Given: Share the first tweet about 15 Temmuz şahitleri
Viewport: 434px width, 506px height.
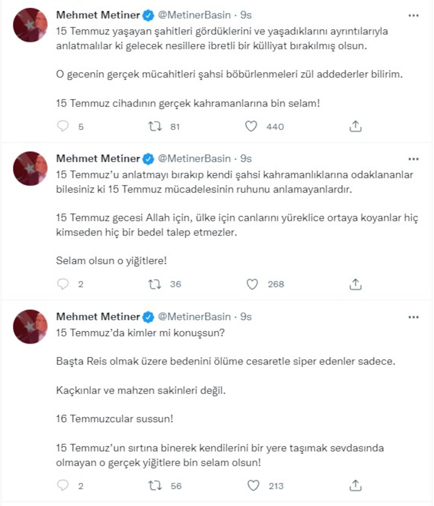Looking at the screenshot, I should click(355, 126).
